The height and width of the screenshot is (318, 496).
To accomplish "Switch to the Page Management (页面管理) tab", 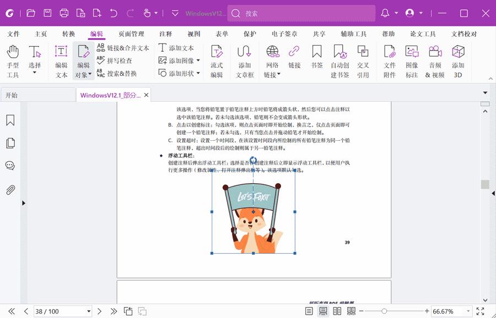I will tap(131, 34).
